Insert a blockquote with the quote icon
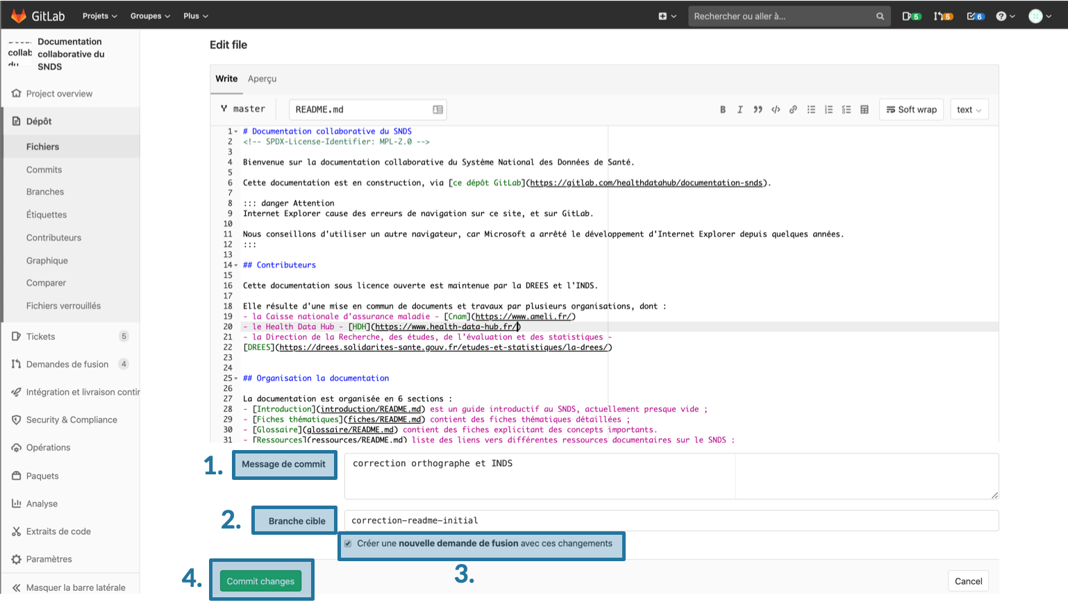The height and width of the screenshot is (607, 1068). click(758, 110)
